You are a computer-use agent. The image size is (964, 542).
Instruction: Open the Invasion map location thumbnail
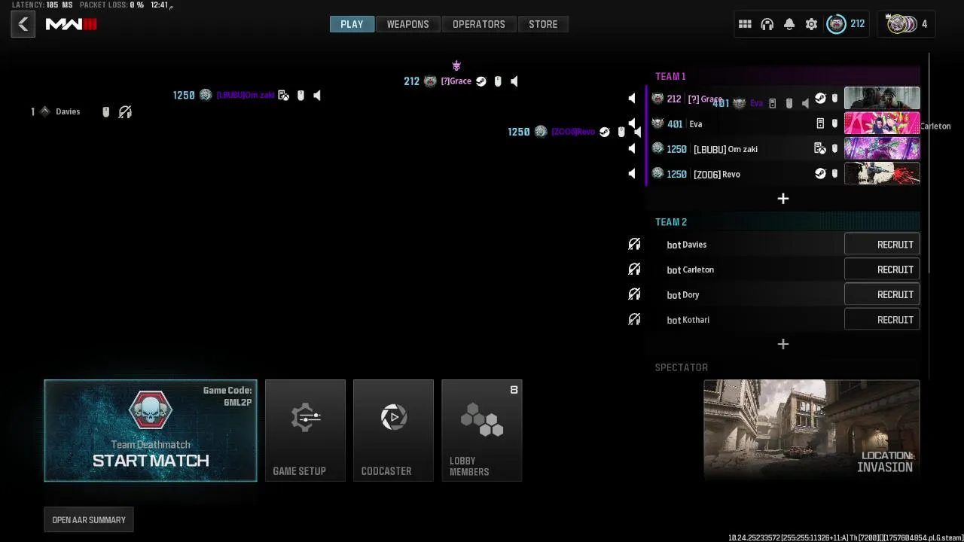(811, 429)
